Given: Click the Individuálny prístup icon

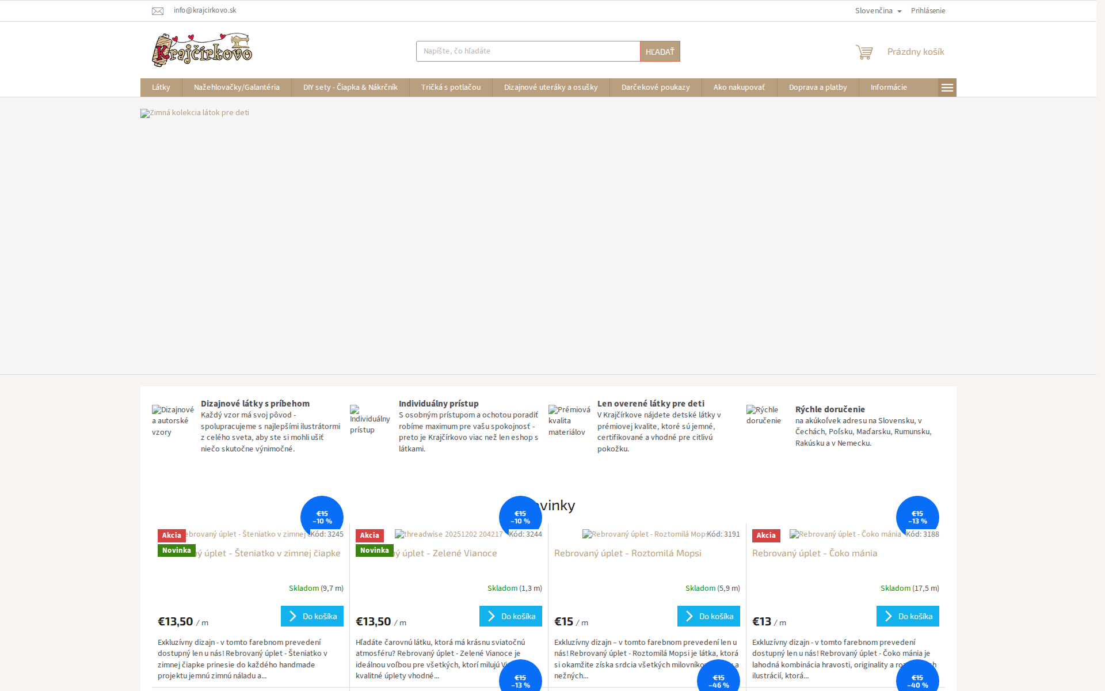Looking at the screenshot, I should (370, 420).
